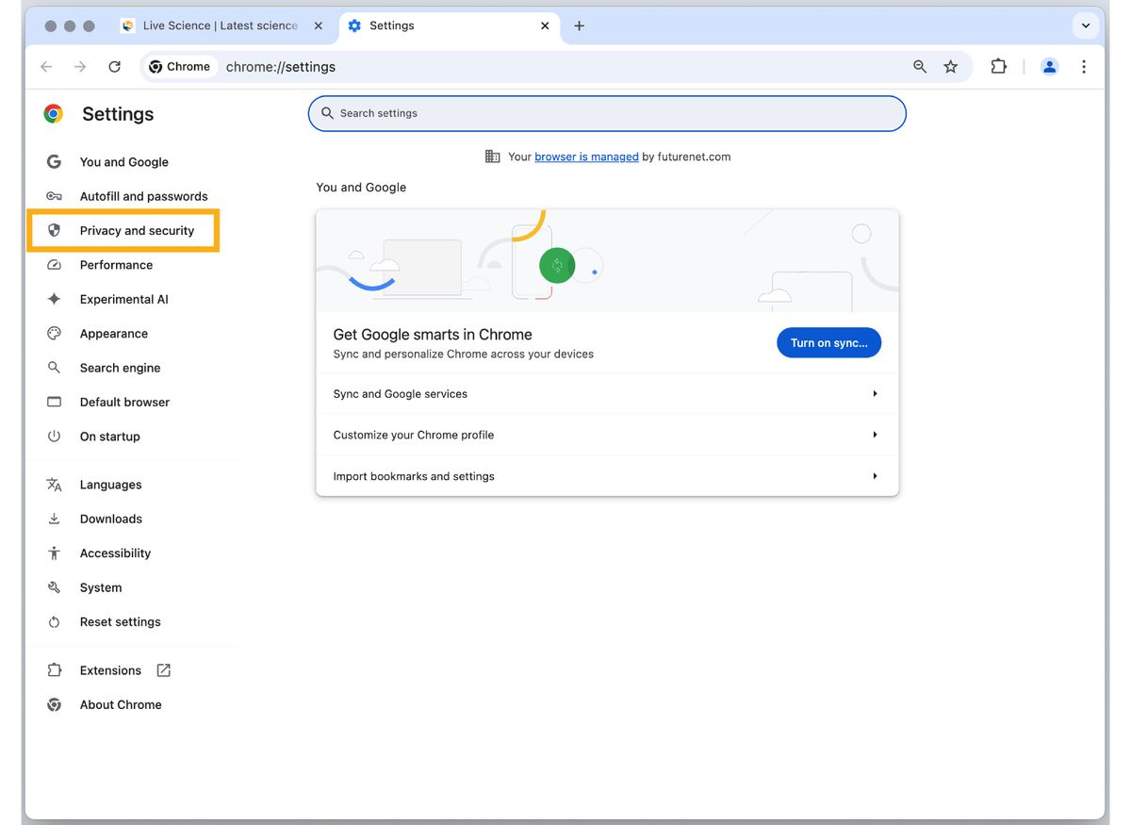
Task: Click the You and Google 'G' icon
Action: pyautogui.click(x=54, y=162)
